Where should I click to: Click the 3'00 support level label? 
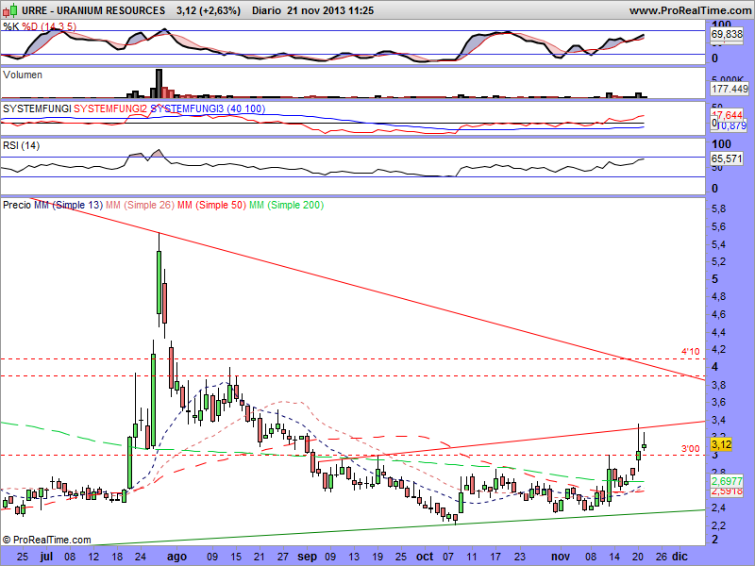click(690, 449)
